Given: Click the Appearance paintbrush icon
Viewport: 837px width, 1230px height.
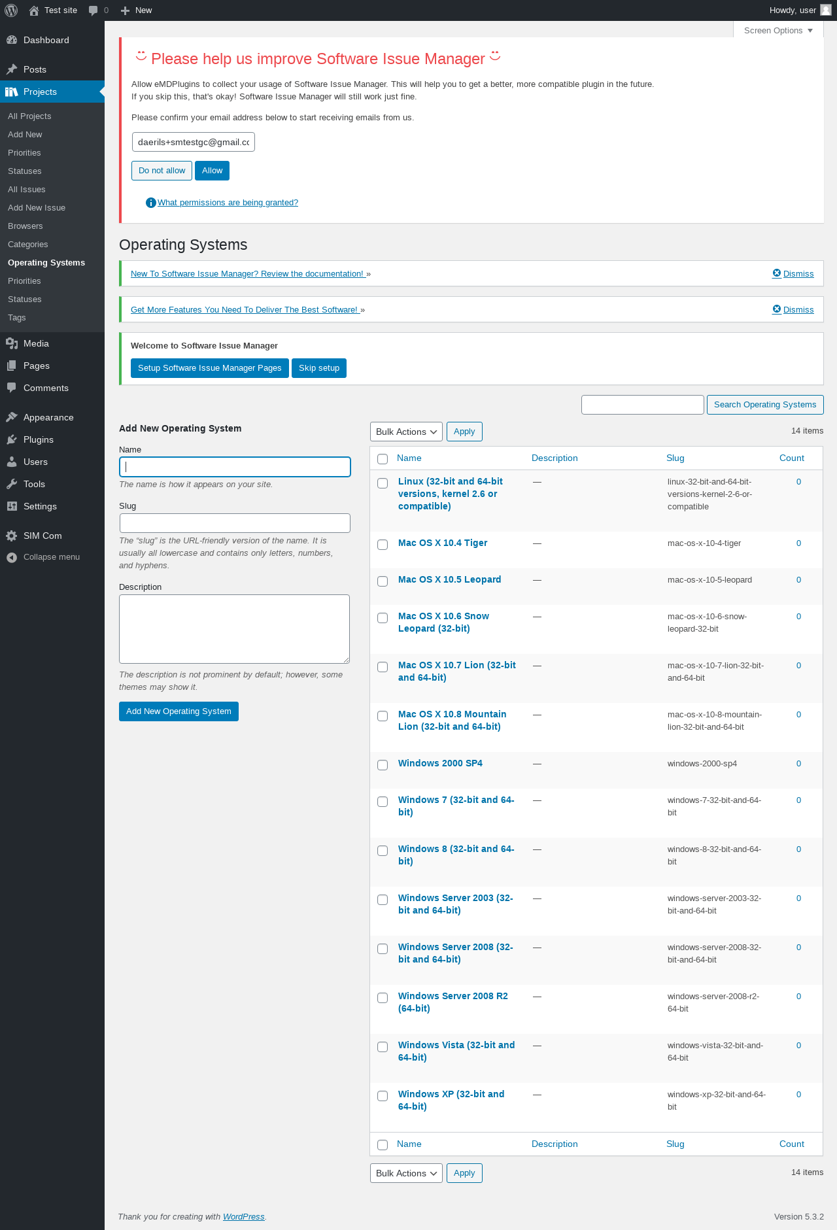Looking at the screenshot, I should (x=12, y=417).
